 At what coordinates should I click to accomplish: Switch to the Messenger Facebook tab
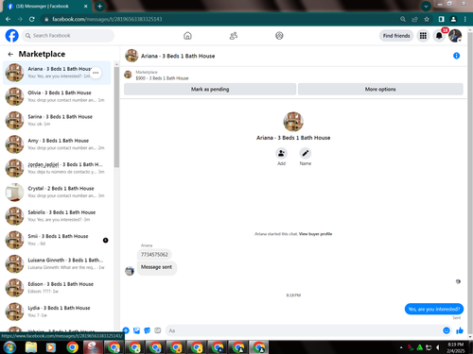[46, 7]
